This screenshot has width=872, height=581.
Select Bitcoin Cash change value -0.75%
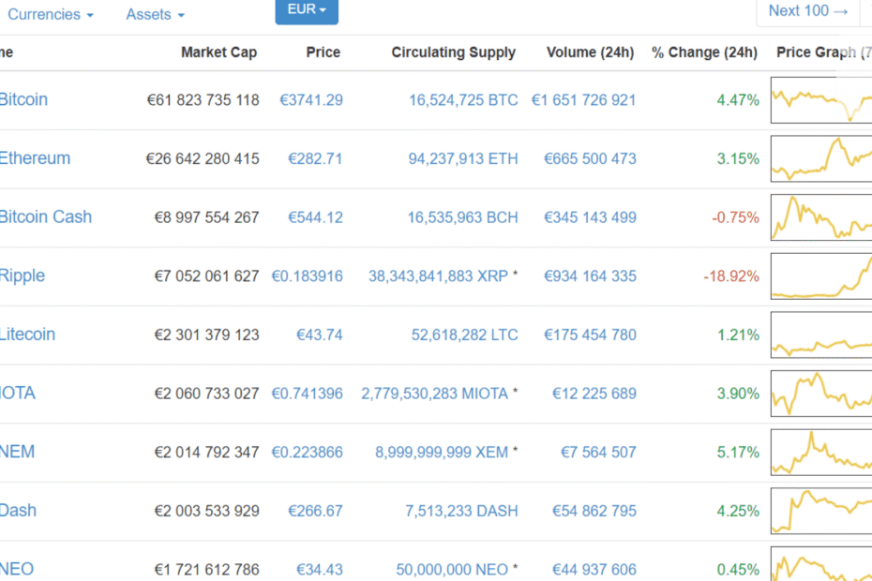click(735, 217)
